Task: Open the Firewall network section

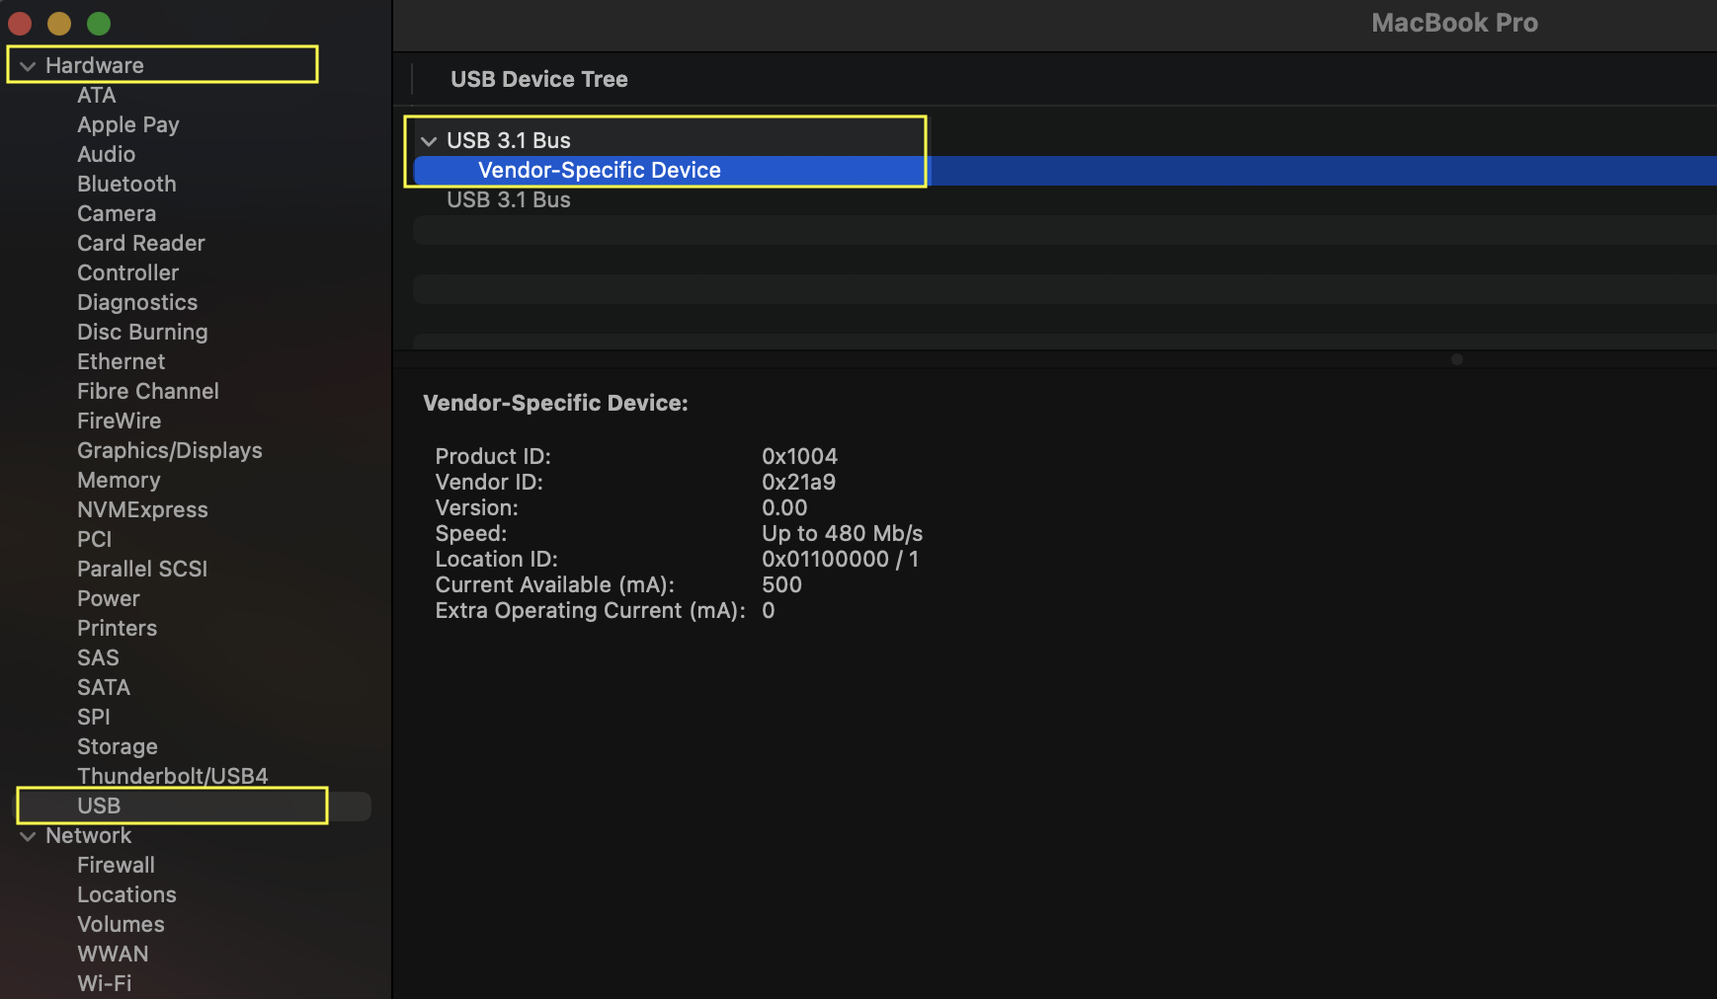Action: pyautogui.click(x=116, y=866)
